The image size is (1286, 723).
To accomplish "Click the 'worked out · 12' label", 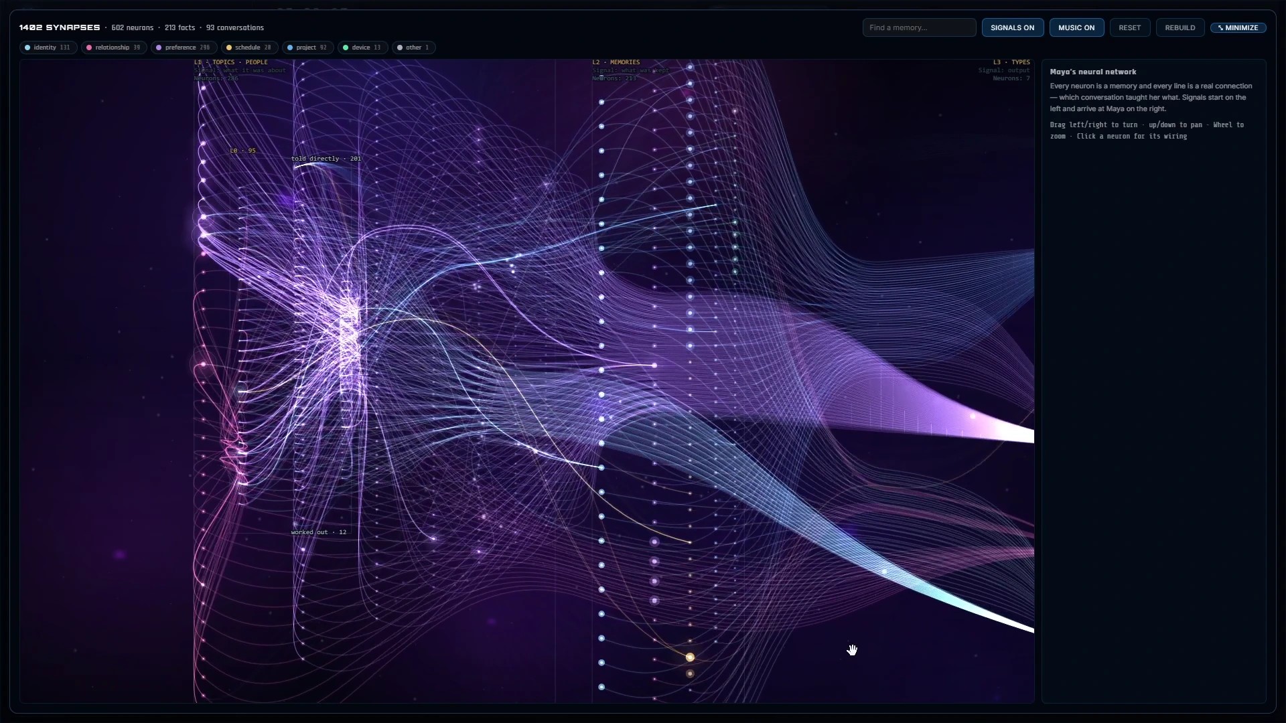I will point(319,532).
